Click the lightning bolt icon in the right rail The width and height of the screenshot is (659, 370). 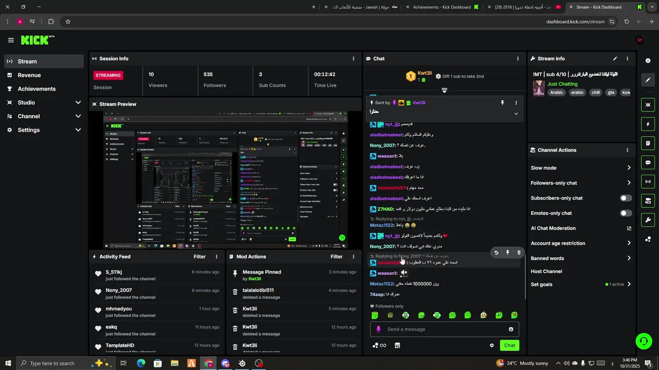tap(648, 124)
